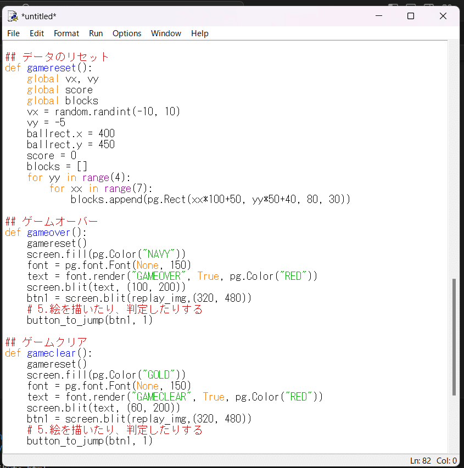Click the line 'for xx in range(7):'
Screen dimensions: 464x468
pyautogui.click(x=101, y=189)
